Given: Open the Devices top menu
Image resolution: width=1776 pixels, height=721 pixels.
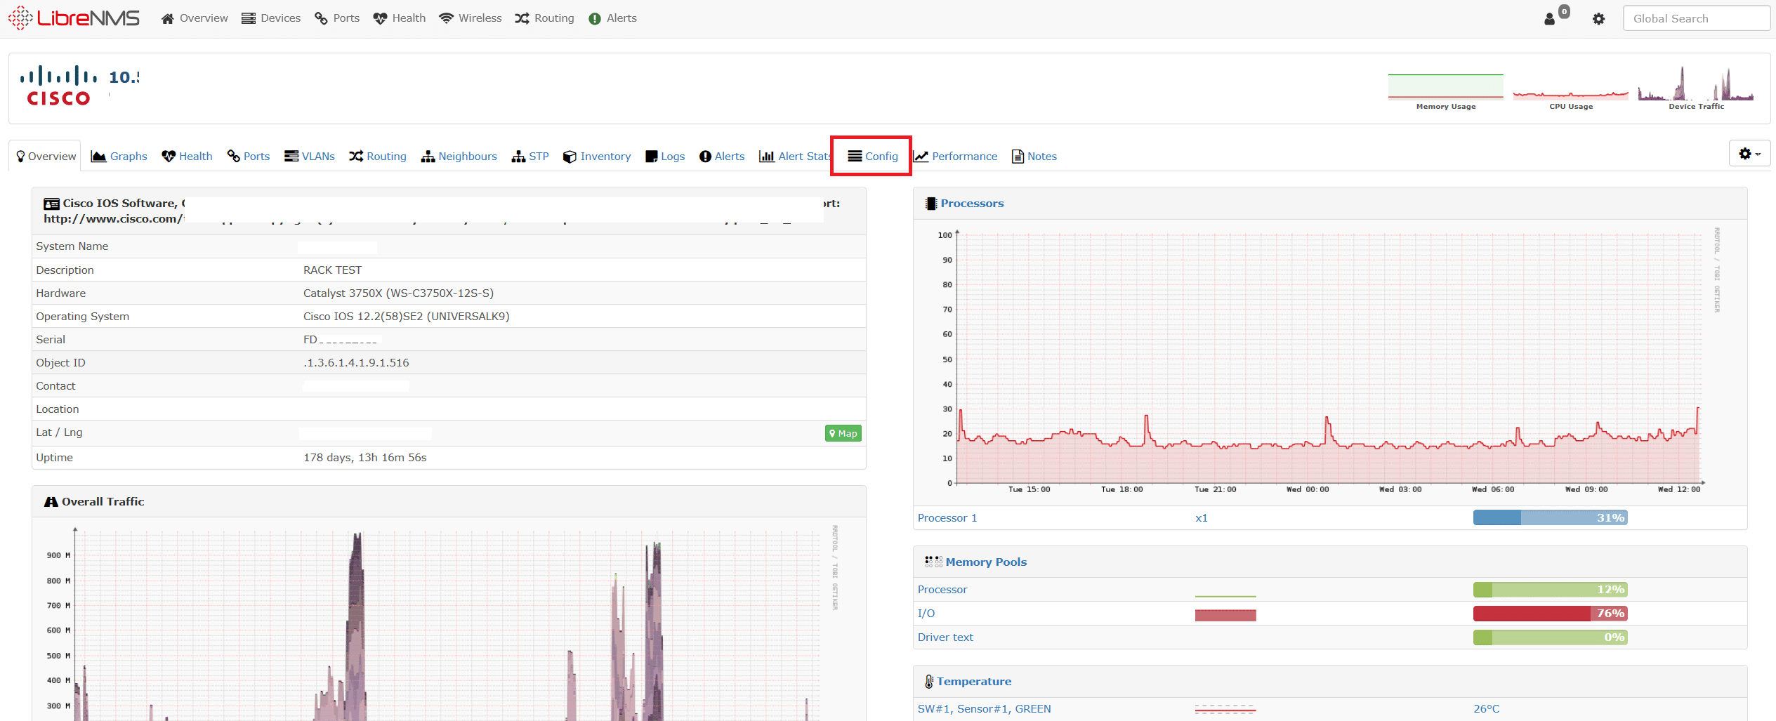Looking at the screenshot, I should 271,18.
